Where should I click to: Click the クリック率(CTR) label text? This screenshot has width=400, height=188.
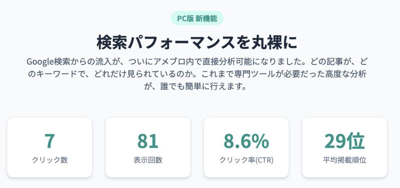tap(246, 160)
